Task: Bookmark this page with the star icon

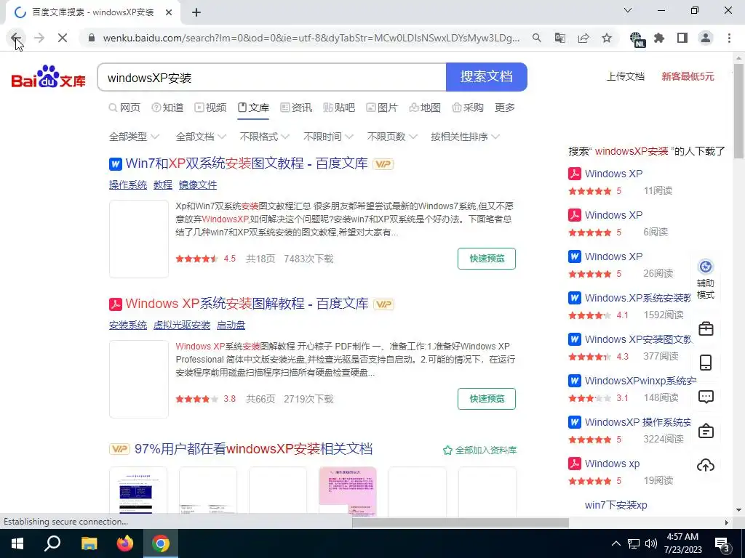Action: click(607, 38)
